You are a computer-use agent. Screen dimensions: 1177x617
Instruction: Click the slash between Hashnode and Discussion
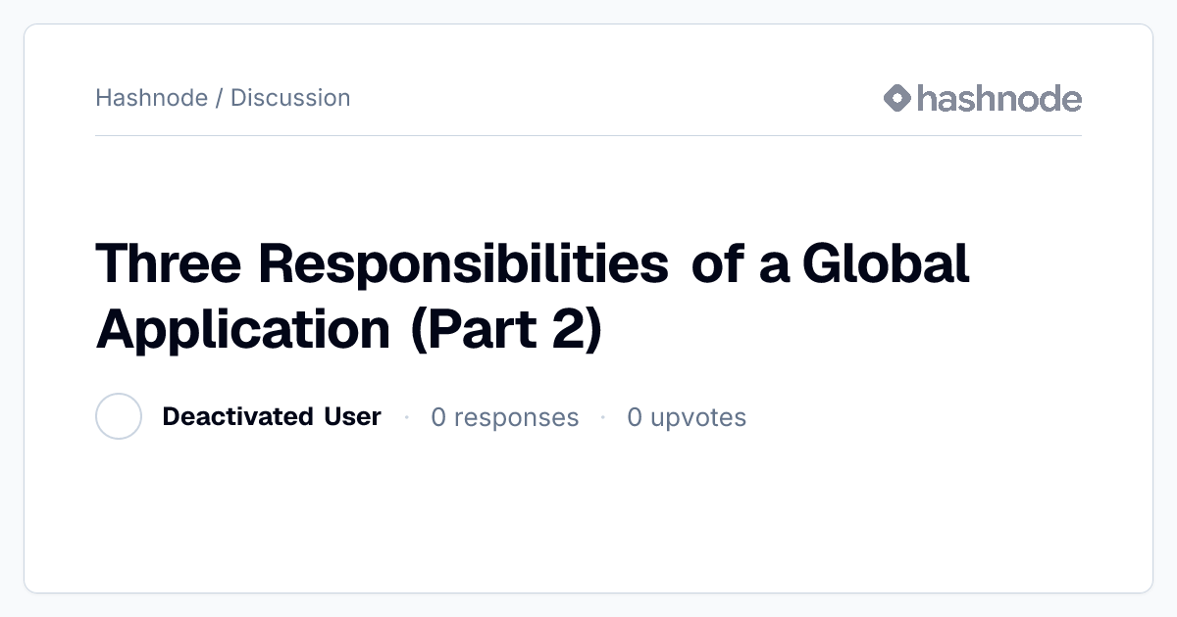point(219,98)
